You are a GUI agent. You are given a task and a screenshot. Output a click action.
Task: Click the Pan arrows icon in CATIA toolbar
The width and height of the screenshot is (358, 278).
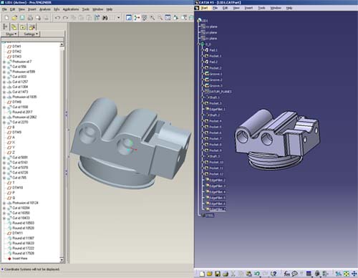pos(354,274)
